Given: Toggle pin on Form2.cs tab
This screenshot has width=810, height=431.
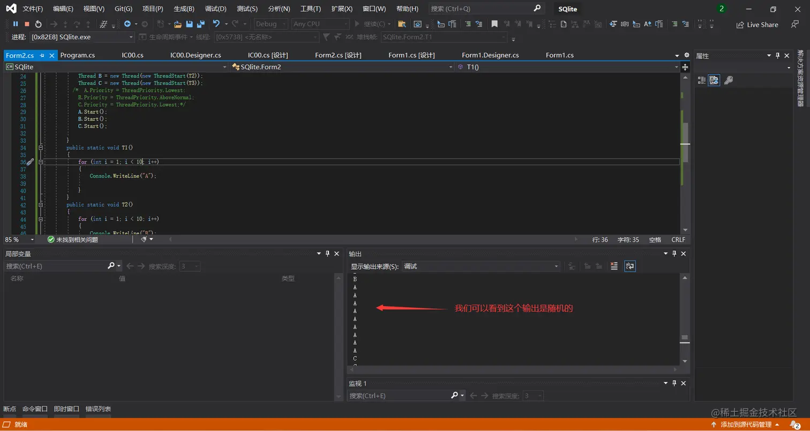Looking at the screenshot, I should click(x=42, y=55).
